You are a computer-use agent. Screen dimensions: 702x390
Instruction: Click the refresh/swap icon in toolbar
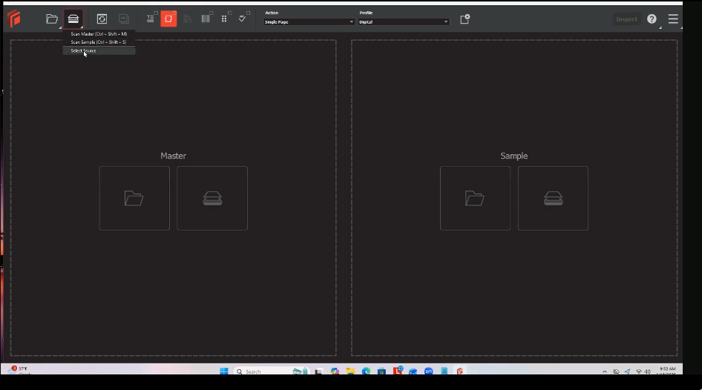(102, 19)
